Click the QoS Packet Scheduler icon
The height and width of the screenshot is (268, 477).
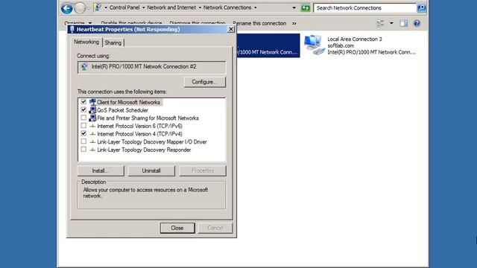coord(92,110)
